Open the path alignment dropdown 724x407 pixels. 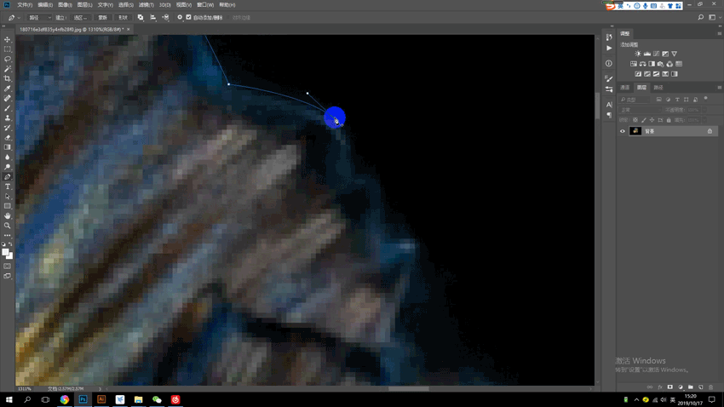coord(152,18)
